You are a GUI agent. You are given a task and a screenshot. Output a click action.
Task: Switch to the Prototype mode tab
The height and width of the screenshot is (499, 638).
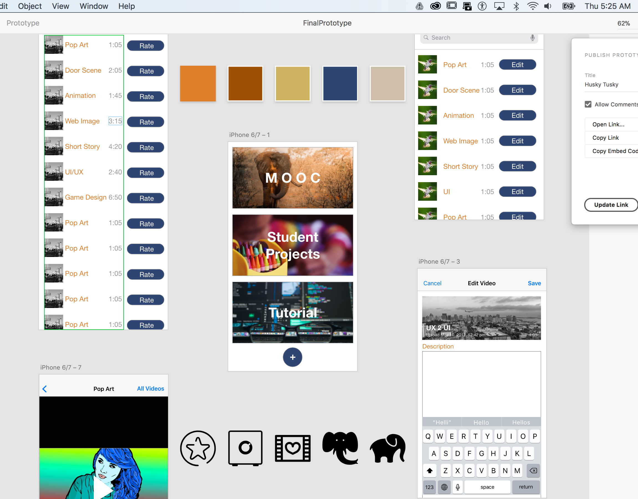[x=23, y=23]
